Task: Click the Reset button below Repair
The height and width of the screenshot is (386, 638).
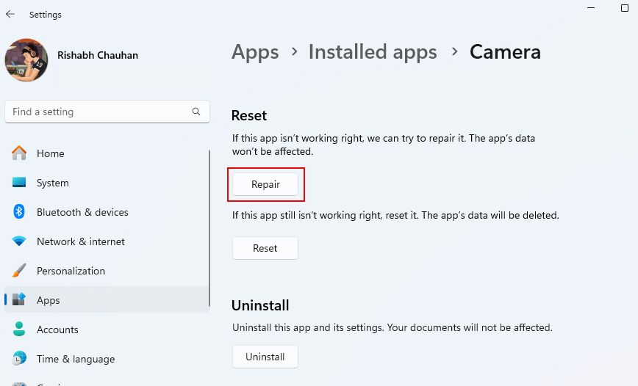Action: (265, 248)
